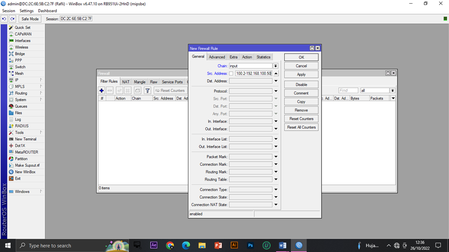The height and width of the screenshot is (252, 449).
Task: Click the filter funnel icon in Firewall
Action: pyautogui.click(x=147, y=91)
